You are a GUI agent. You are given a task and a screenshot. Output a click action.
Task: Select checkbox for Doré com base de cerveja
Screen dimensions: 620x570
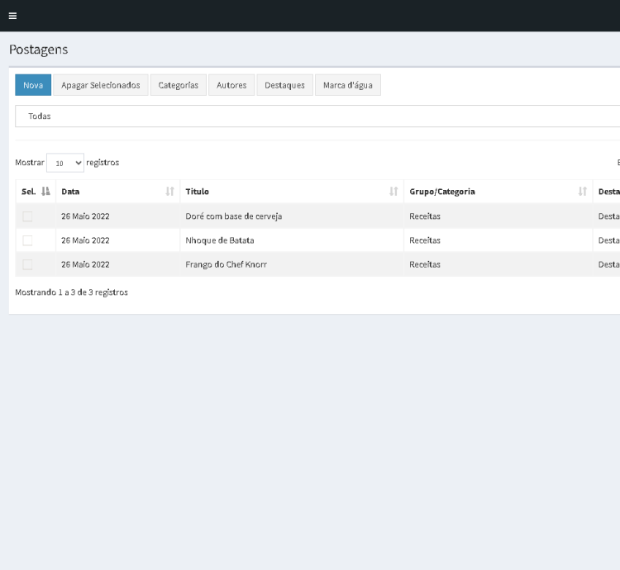27,216
